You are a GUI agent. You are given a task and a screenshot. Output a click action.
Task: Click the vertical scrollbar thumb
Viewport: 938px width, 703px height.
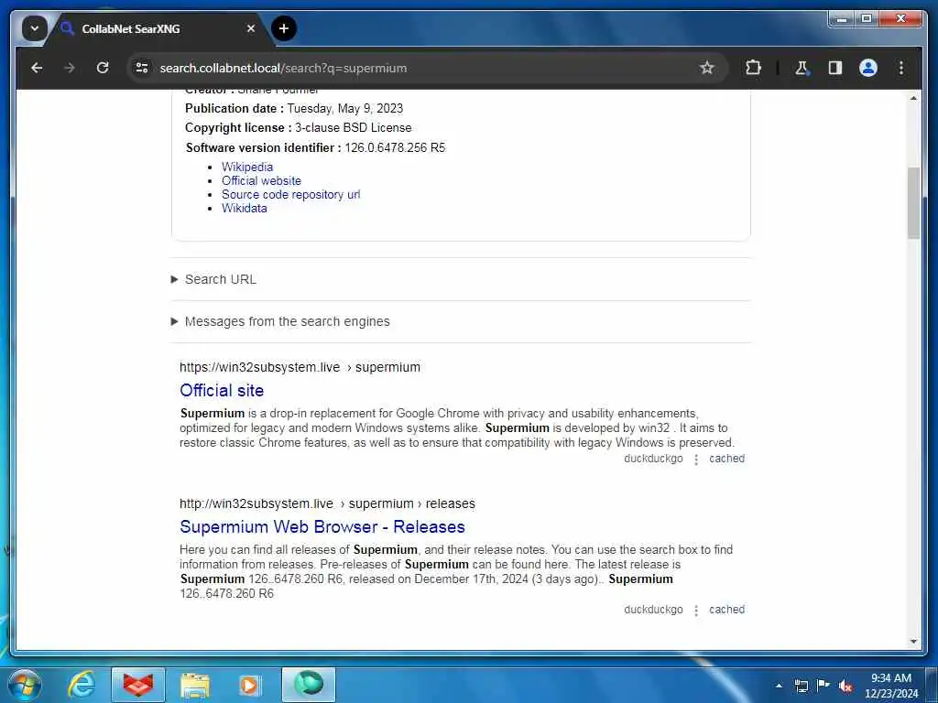(913, 203)
